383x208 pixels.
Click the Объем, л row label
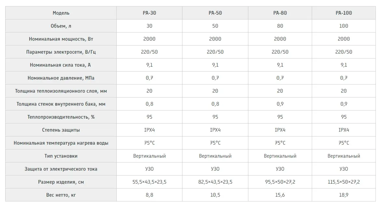tap(61, 26)
